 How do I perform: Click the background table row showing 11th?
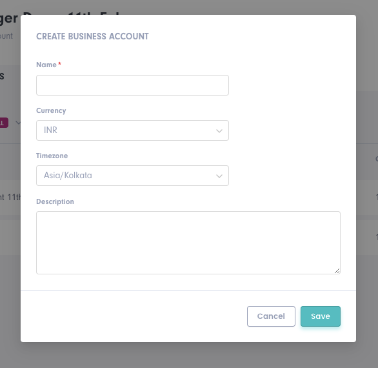click(10, 198)
